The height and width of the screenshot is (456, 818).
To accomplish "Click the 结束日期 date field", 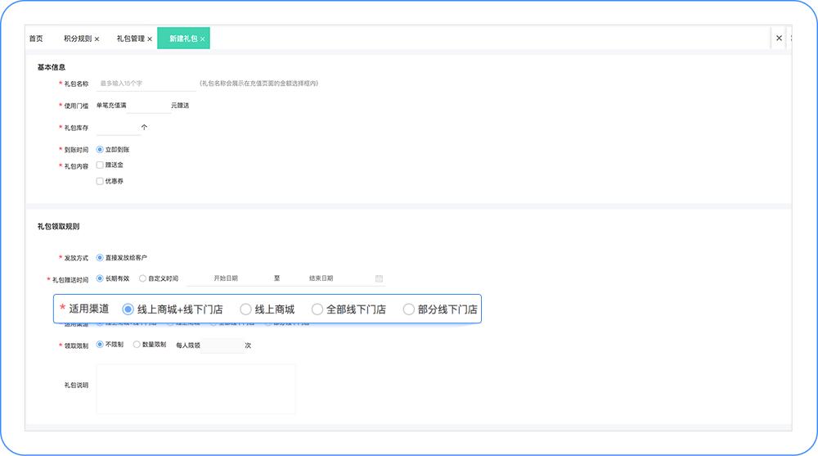I will pos(321,278).
